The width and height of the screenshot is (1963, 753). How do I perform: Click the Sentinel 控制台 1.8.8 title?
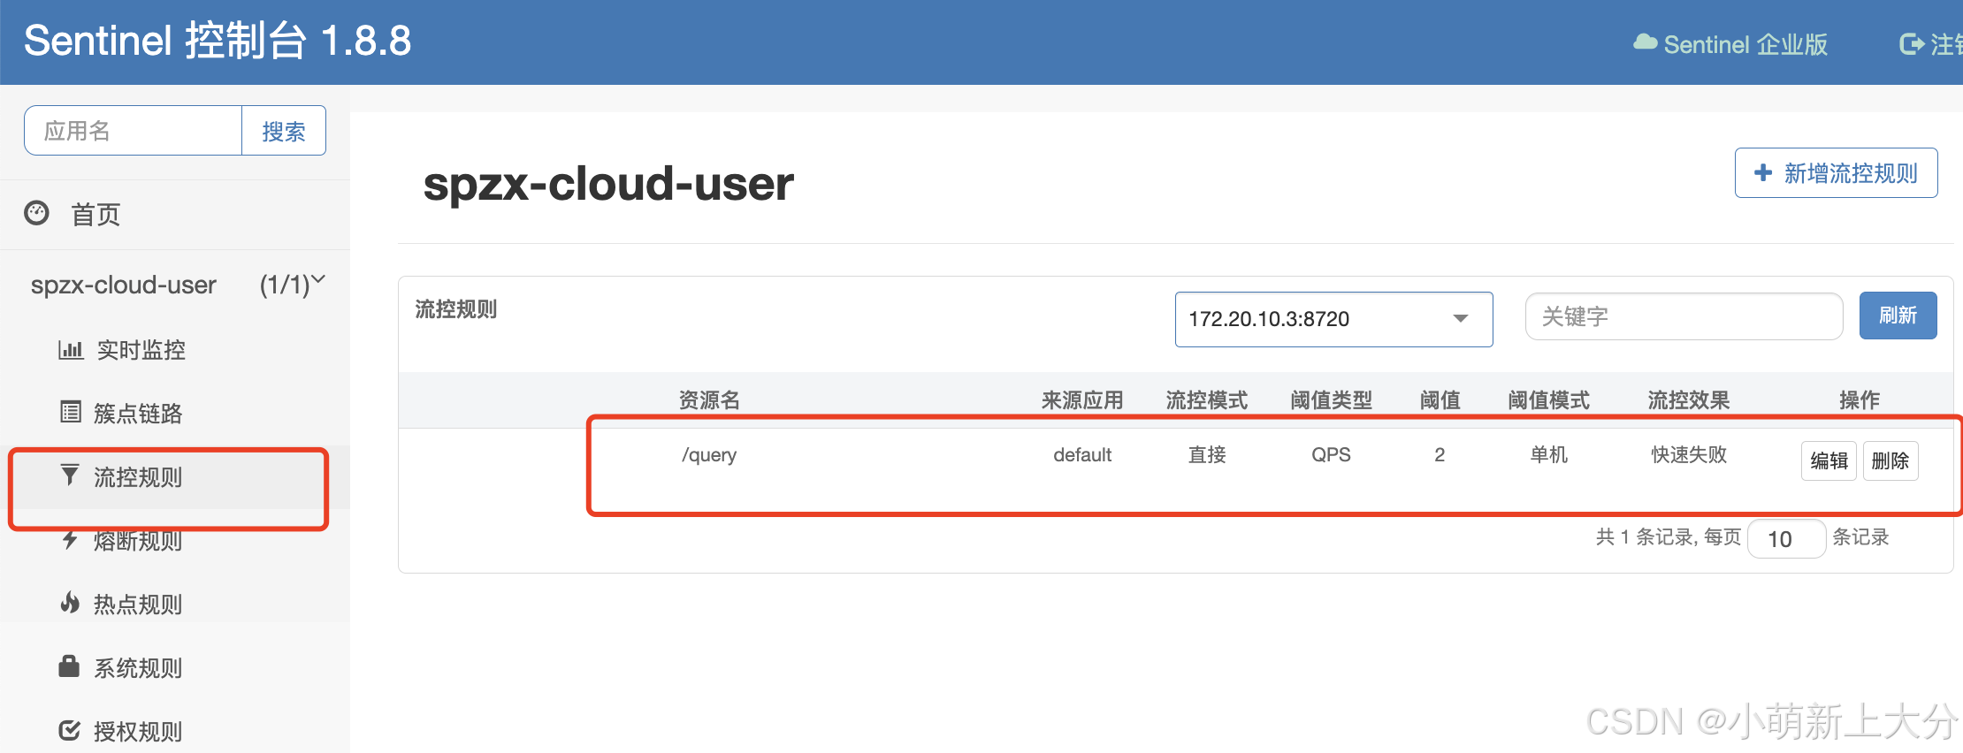pos(218,41)
